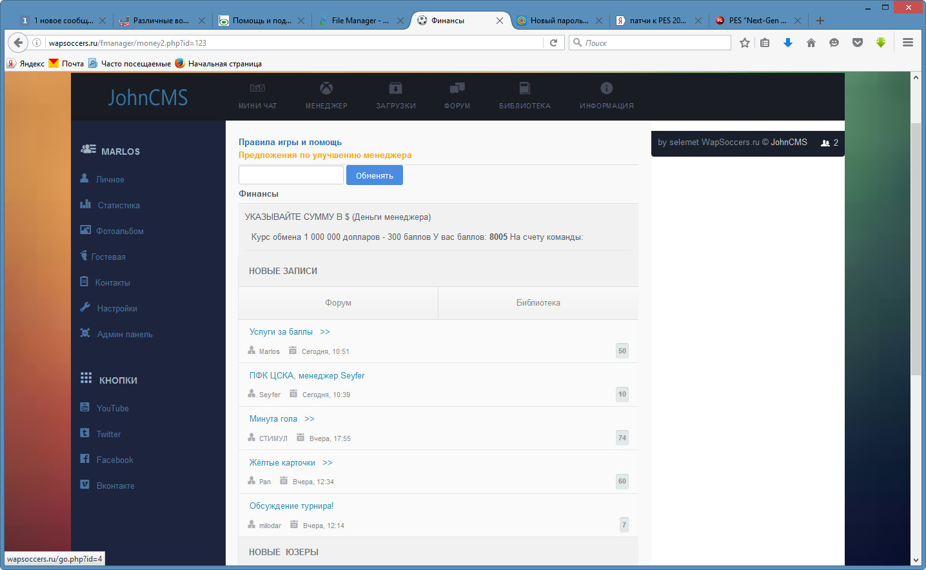
Task: Open Гостевая in the sidebar
Action: pos(108,257)
